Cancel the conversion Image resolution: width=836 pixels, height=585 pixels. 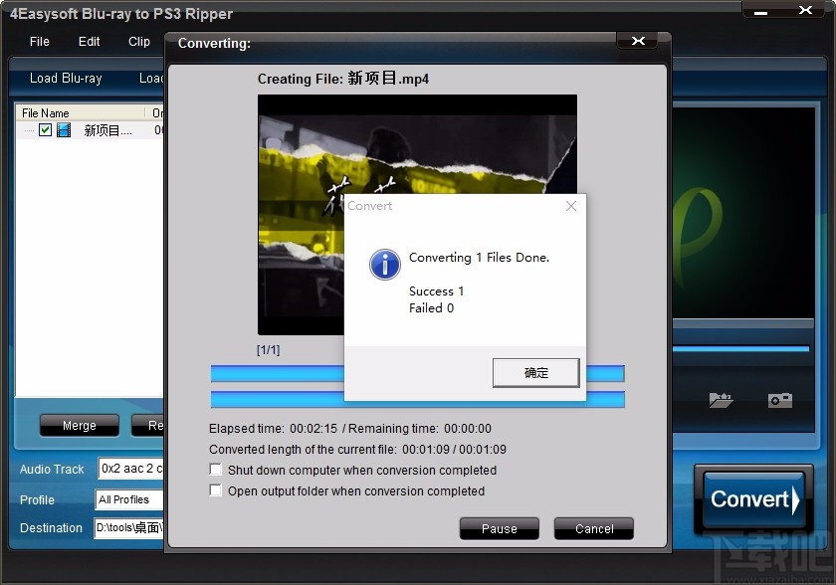593,528
